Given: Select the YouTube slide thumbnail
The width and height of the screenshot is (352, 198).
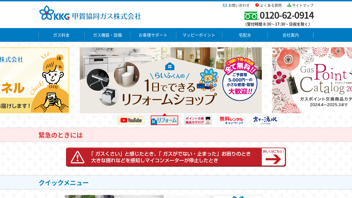Looking at the screenshot, I should tap(131, 120).
